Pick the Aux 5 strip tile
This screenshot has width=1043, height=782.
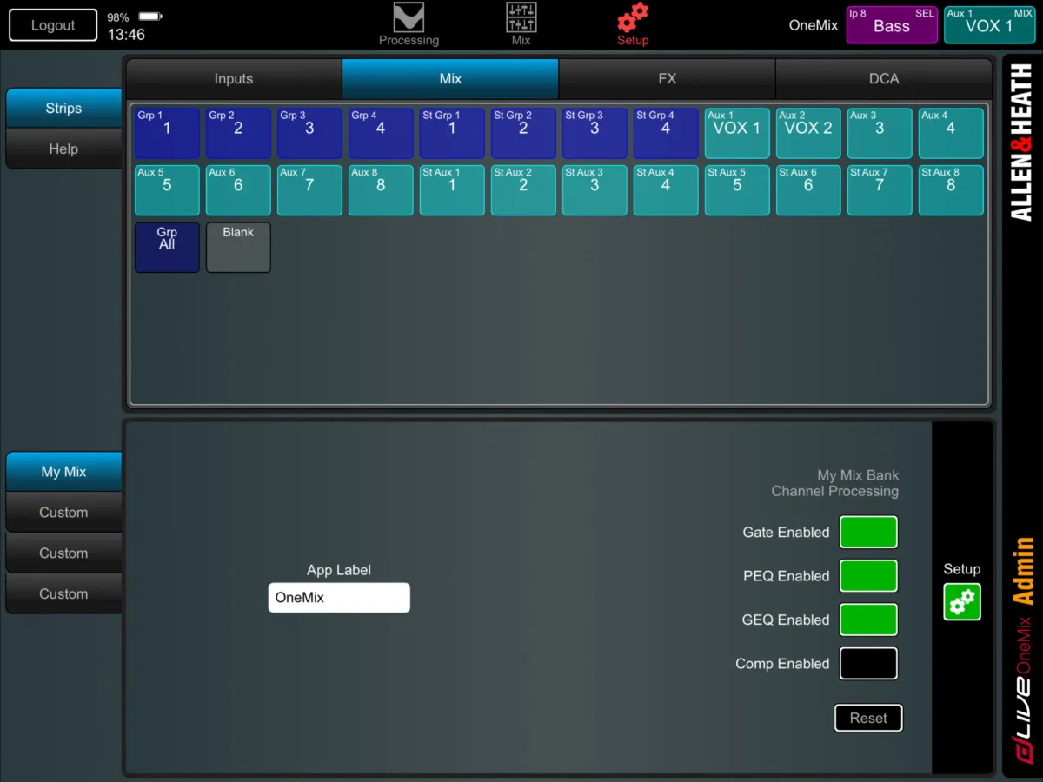click(x=167, y=190)
